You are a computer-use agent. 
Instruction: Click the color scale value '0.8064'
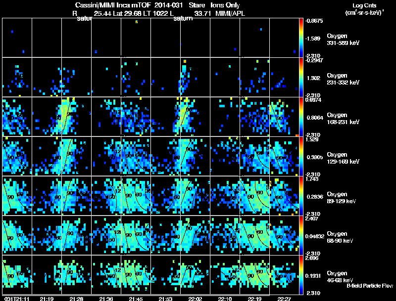[315, 118]
